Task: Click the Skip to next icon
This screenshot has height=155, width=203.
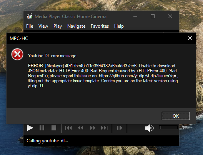Action: (104, 128)
